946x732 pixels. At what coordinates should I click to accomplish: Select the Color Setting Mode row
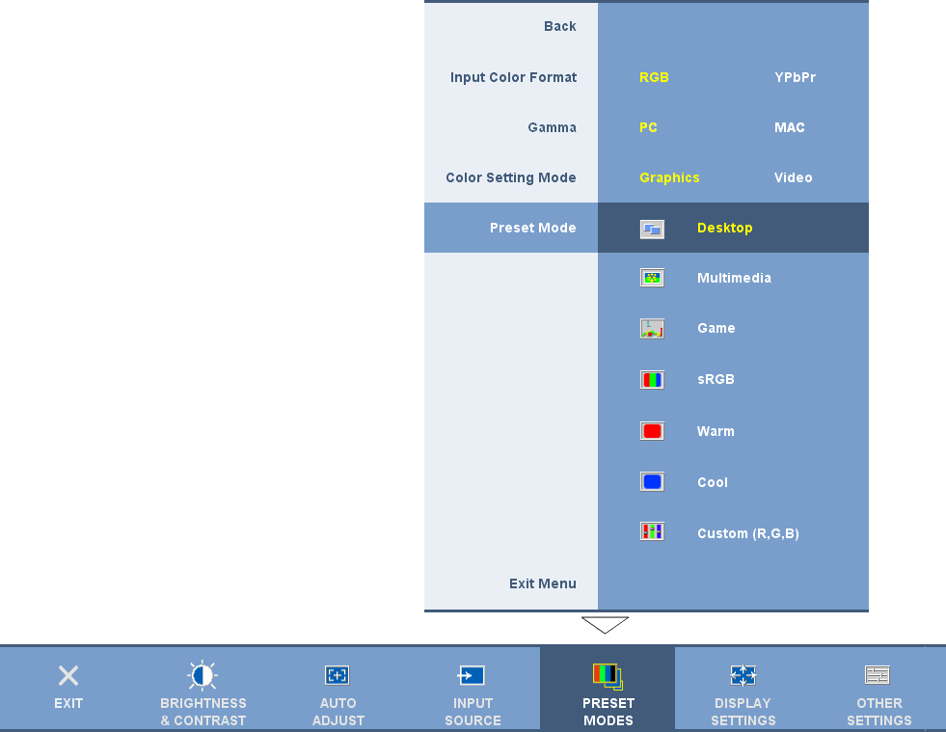click(x=511, y=177)
